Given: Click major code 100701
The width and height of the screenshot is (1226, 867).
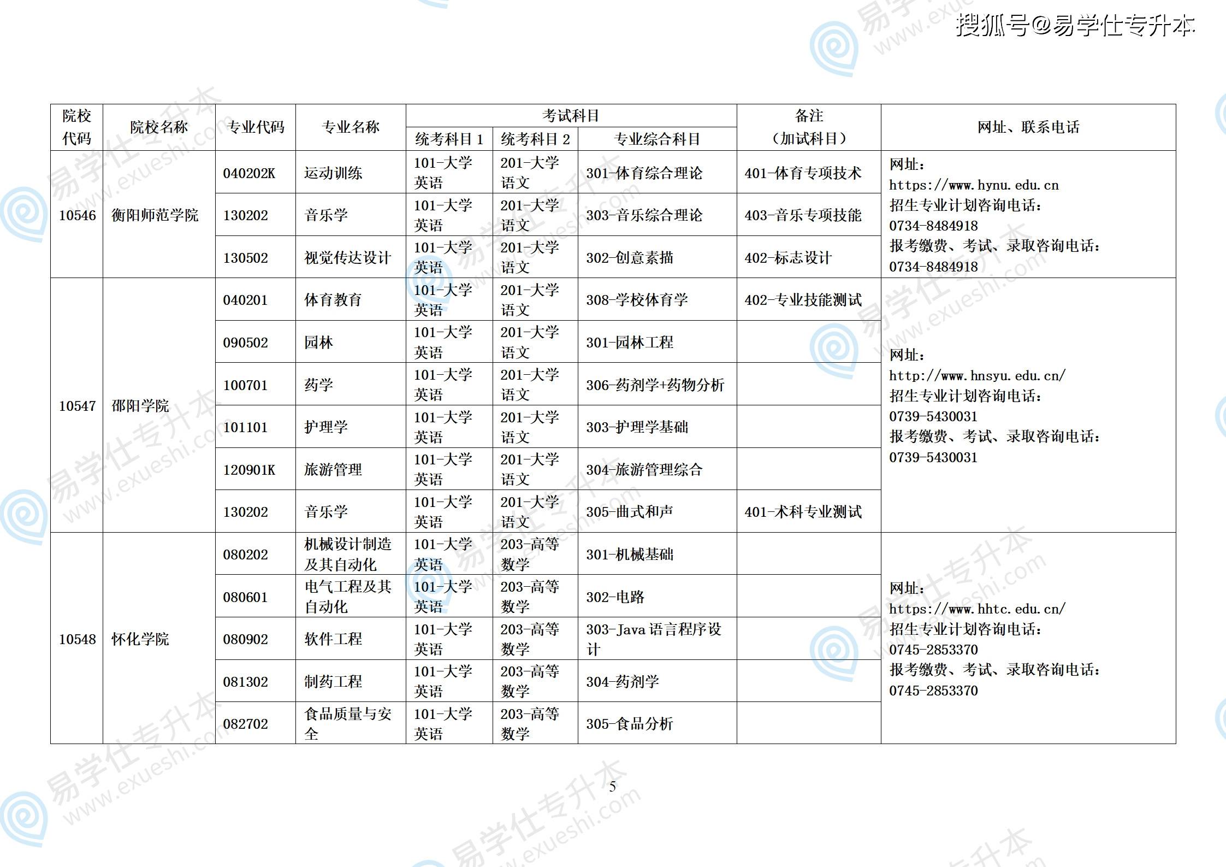Looking at the screenshot, I should click(x=246, y=385).
